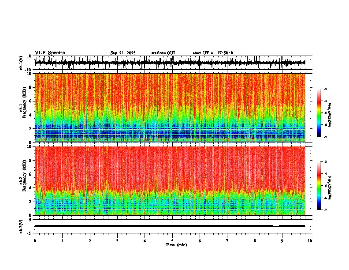Image resolution: width=349 pixels, height=270 pixels.
Task: Click time axis tick label "5"
Action: pos(172,241)
